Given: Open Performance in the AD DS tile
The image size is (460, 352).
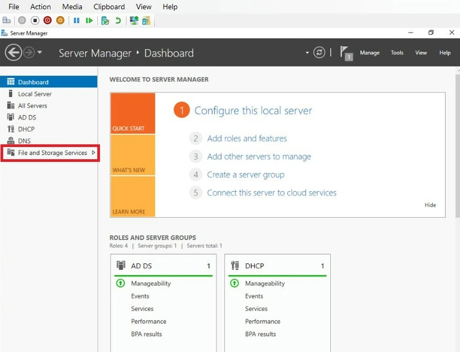Looking at the screenshot, I should (x=148, y=321).
